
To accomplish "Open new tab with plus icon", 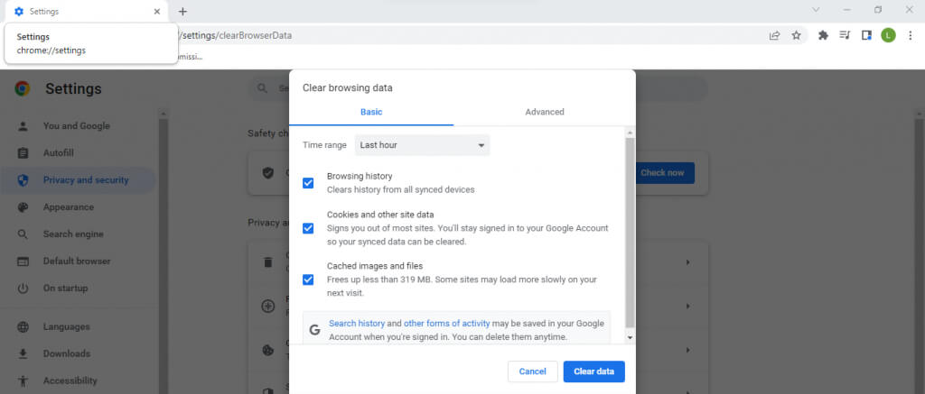I will coord(182,12).
